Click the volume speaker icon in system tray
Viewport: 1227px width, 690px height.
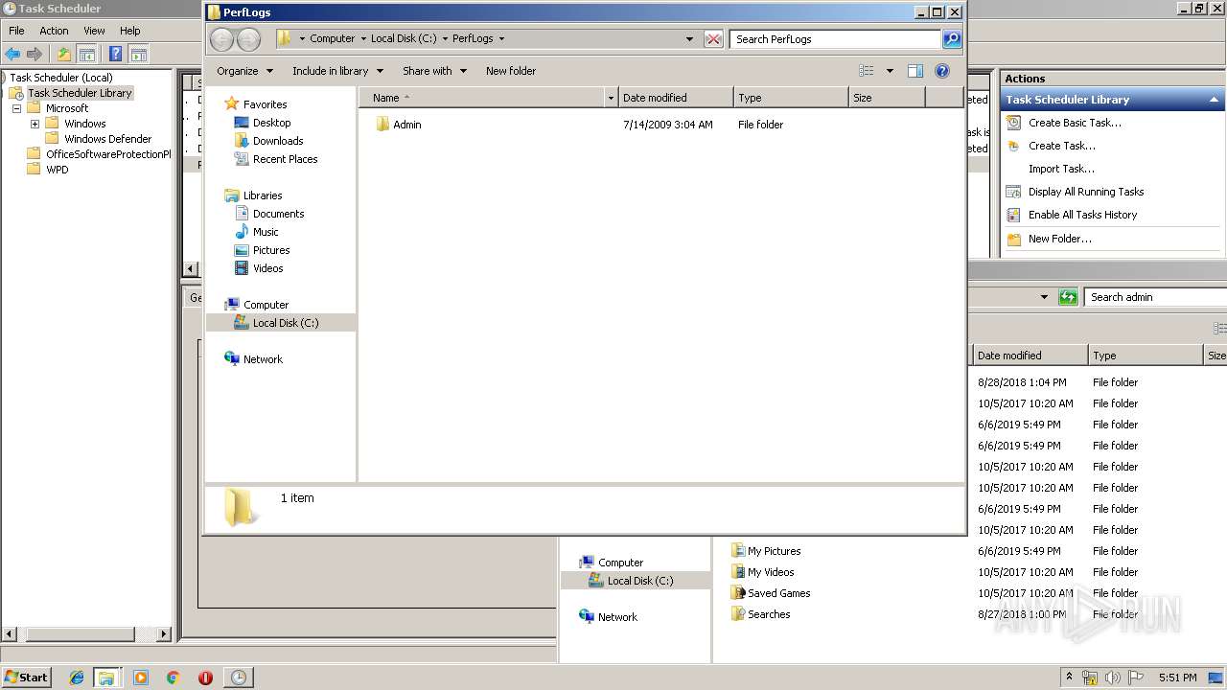tap(1113, 678)
